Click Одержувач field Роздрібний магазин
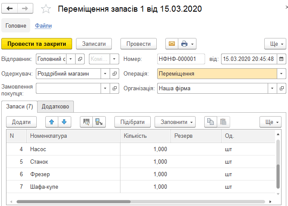This screenshot has width=288, height=206. pos(68,74)
